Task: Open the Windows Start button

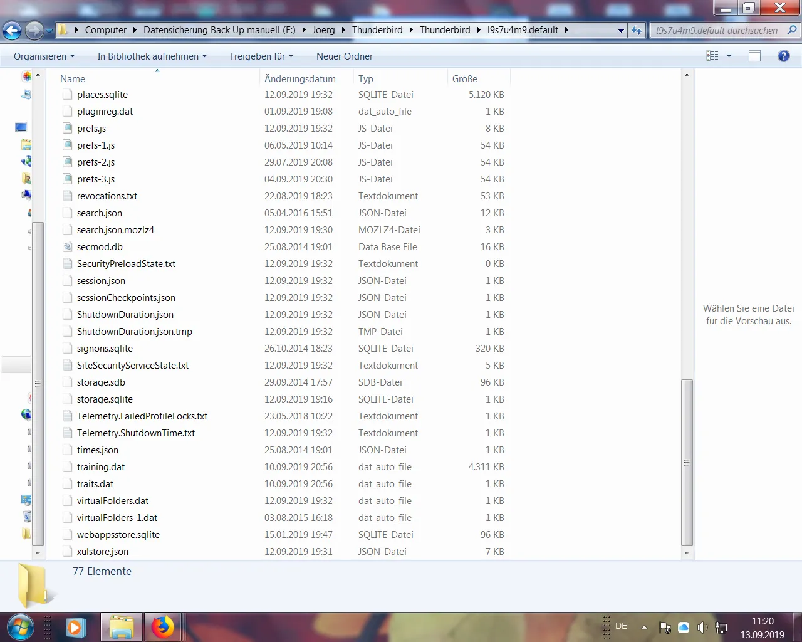Action: coord(21,627)
